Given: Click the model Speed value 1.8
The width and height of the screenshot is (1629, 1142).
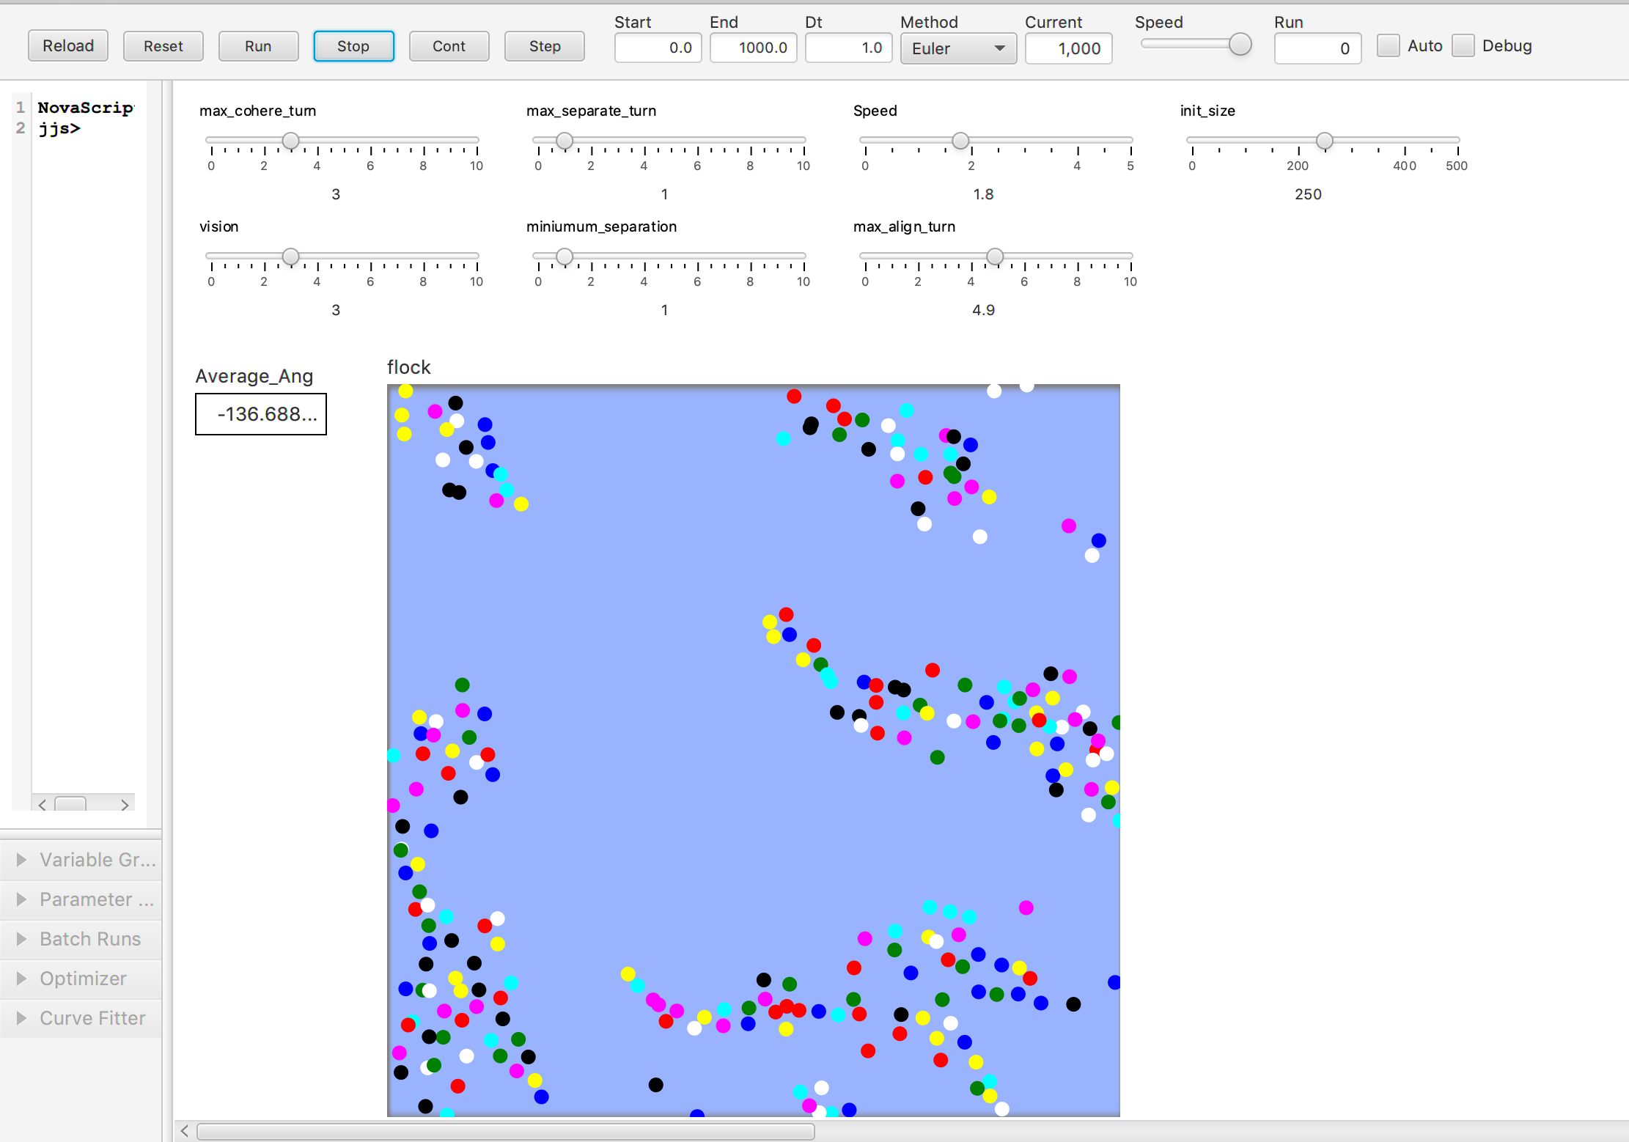Looking at the screenshot, I should (983, 194).
